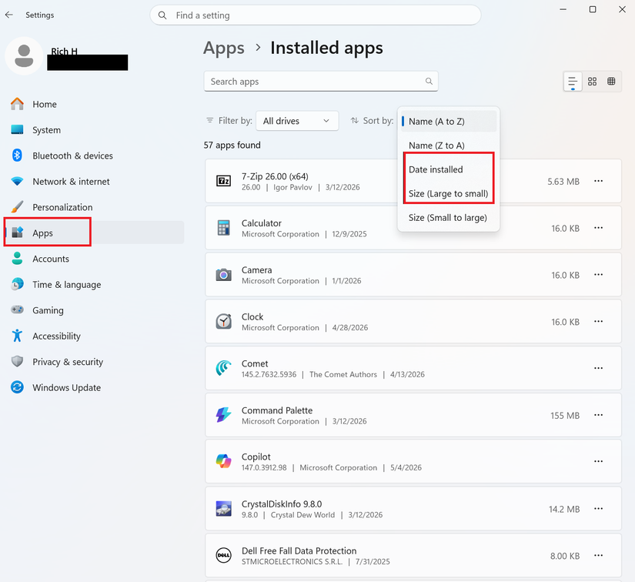Open Gaming settings
Viewport: 635px width, 582px height.
[x=94, y=310]
